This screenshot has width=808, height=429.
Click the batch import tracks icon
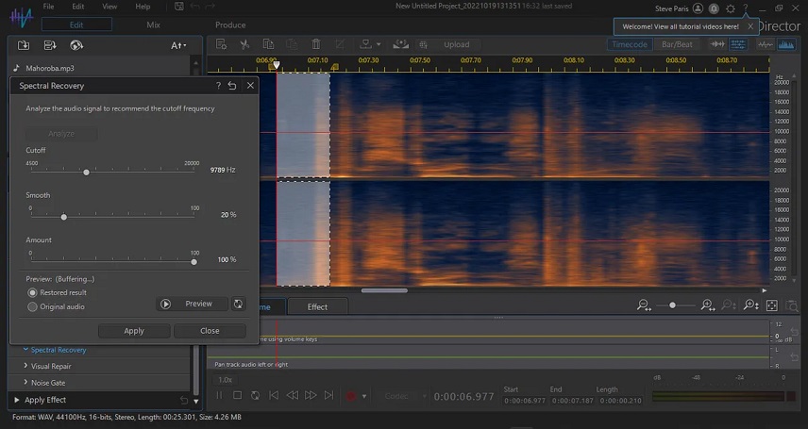pyautogui.click(x=49, y=45)
